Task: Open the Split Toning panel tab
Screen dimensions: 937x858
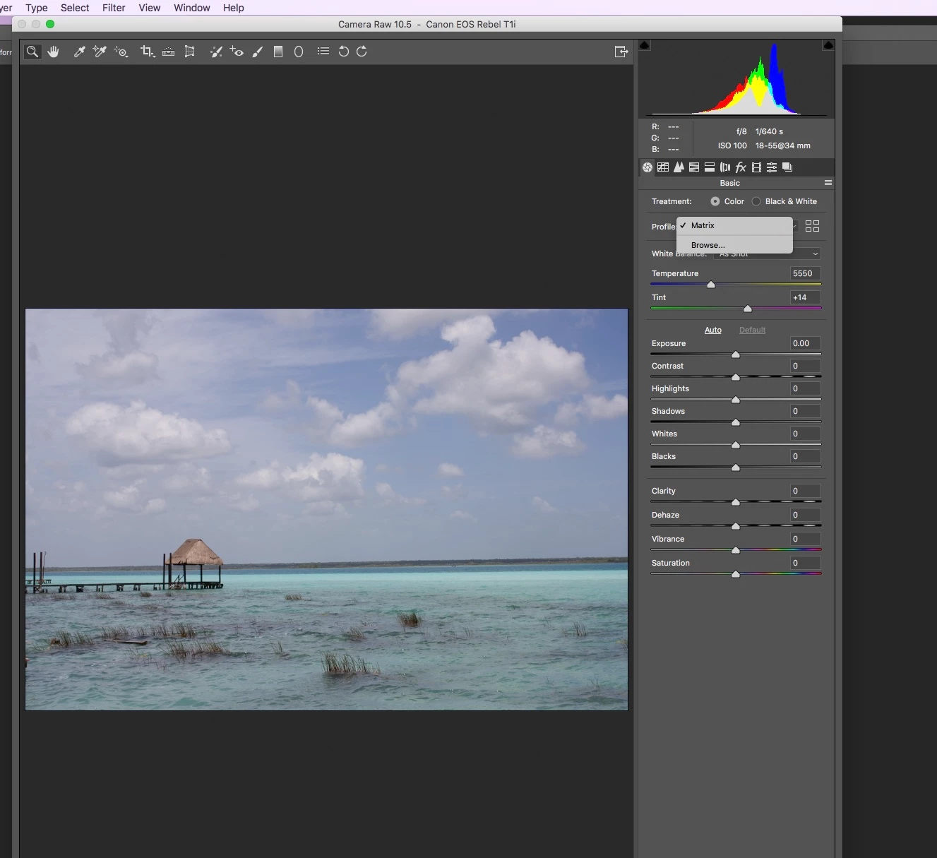Action: pyautogui.click(x=710, y=167)
